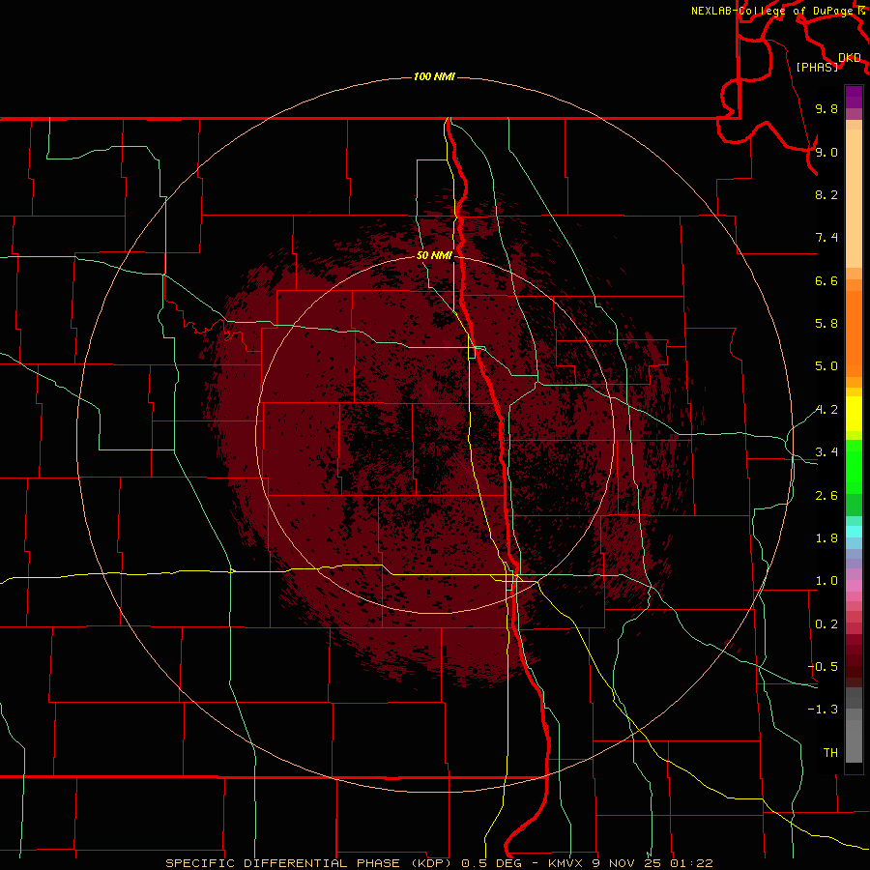Click the NEXLAB-College of DuPage header text
Image resolution: width=870 pixels, height=870 pixels.
pyautogui.click(x=771, y=11)
